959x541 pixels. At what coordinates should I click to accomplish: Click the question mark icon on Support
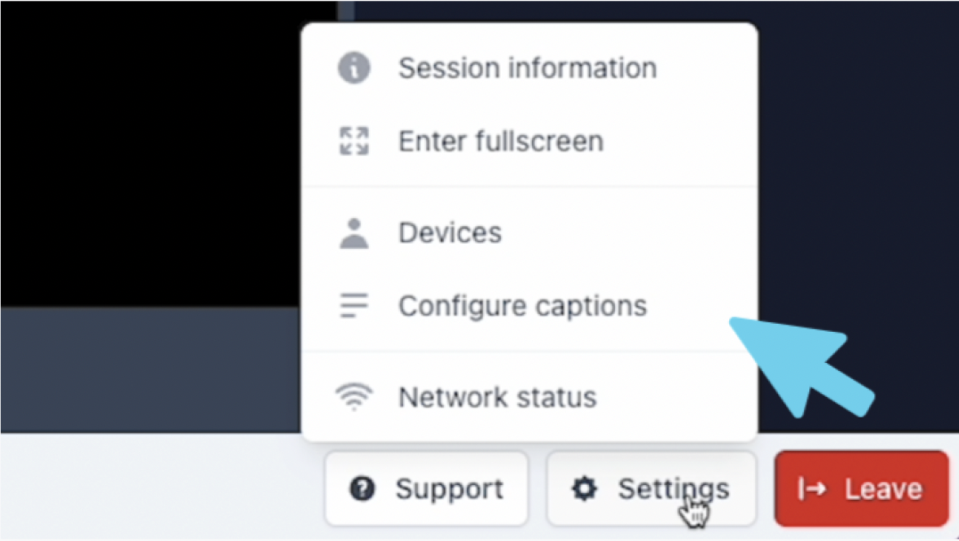pos(362,489)
